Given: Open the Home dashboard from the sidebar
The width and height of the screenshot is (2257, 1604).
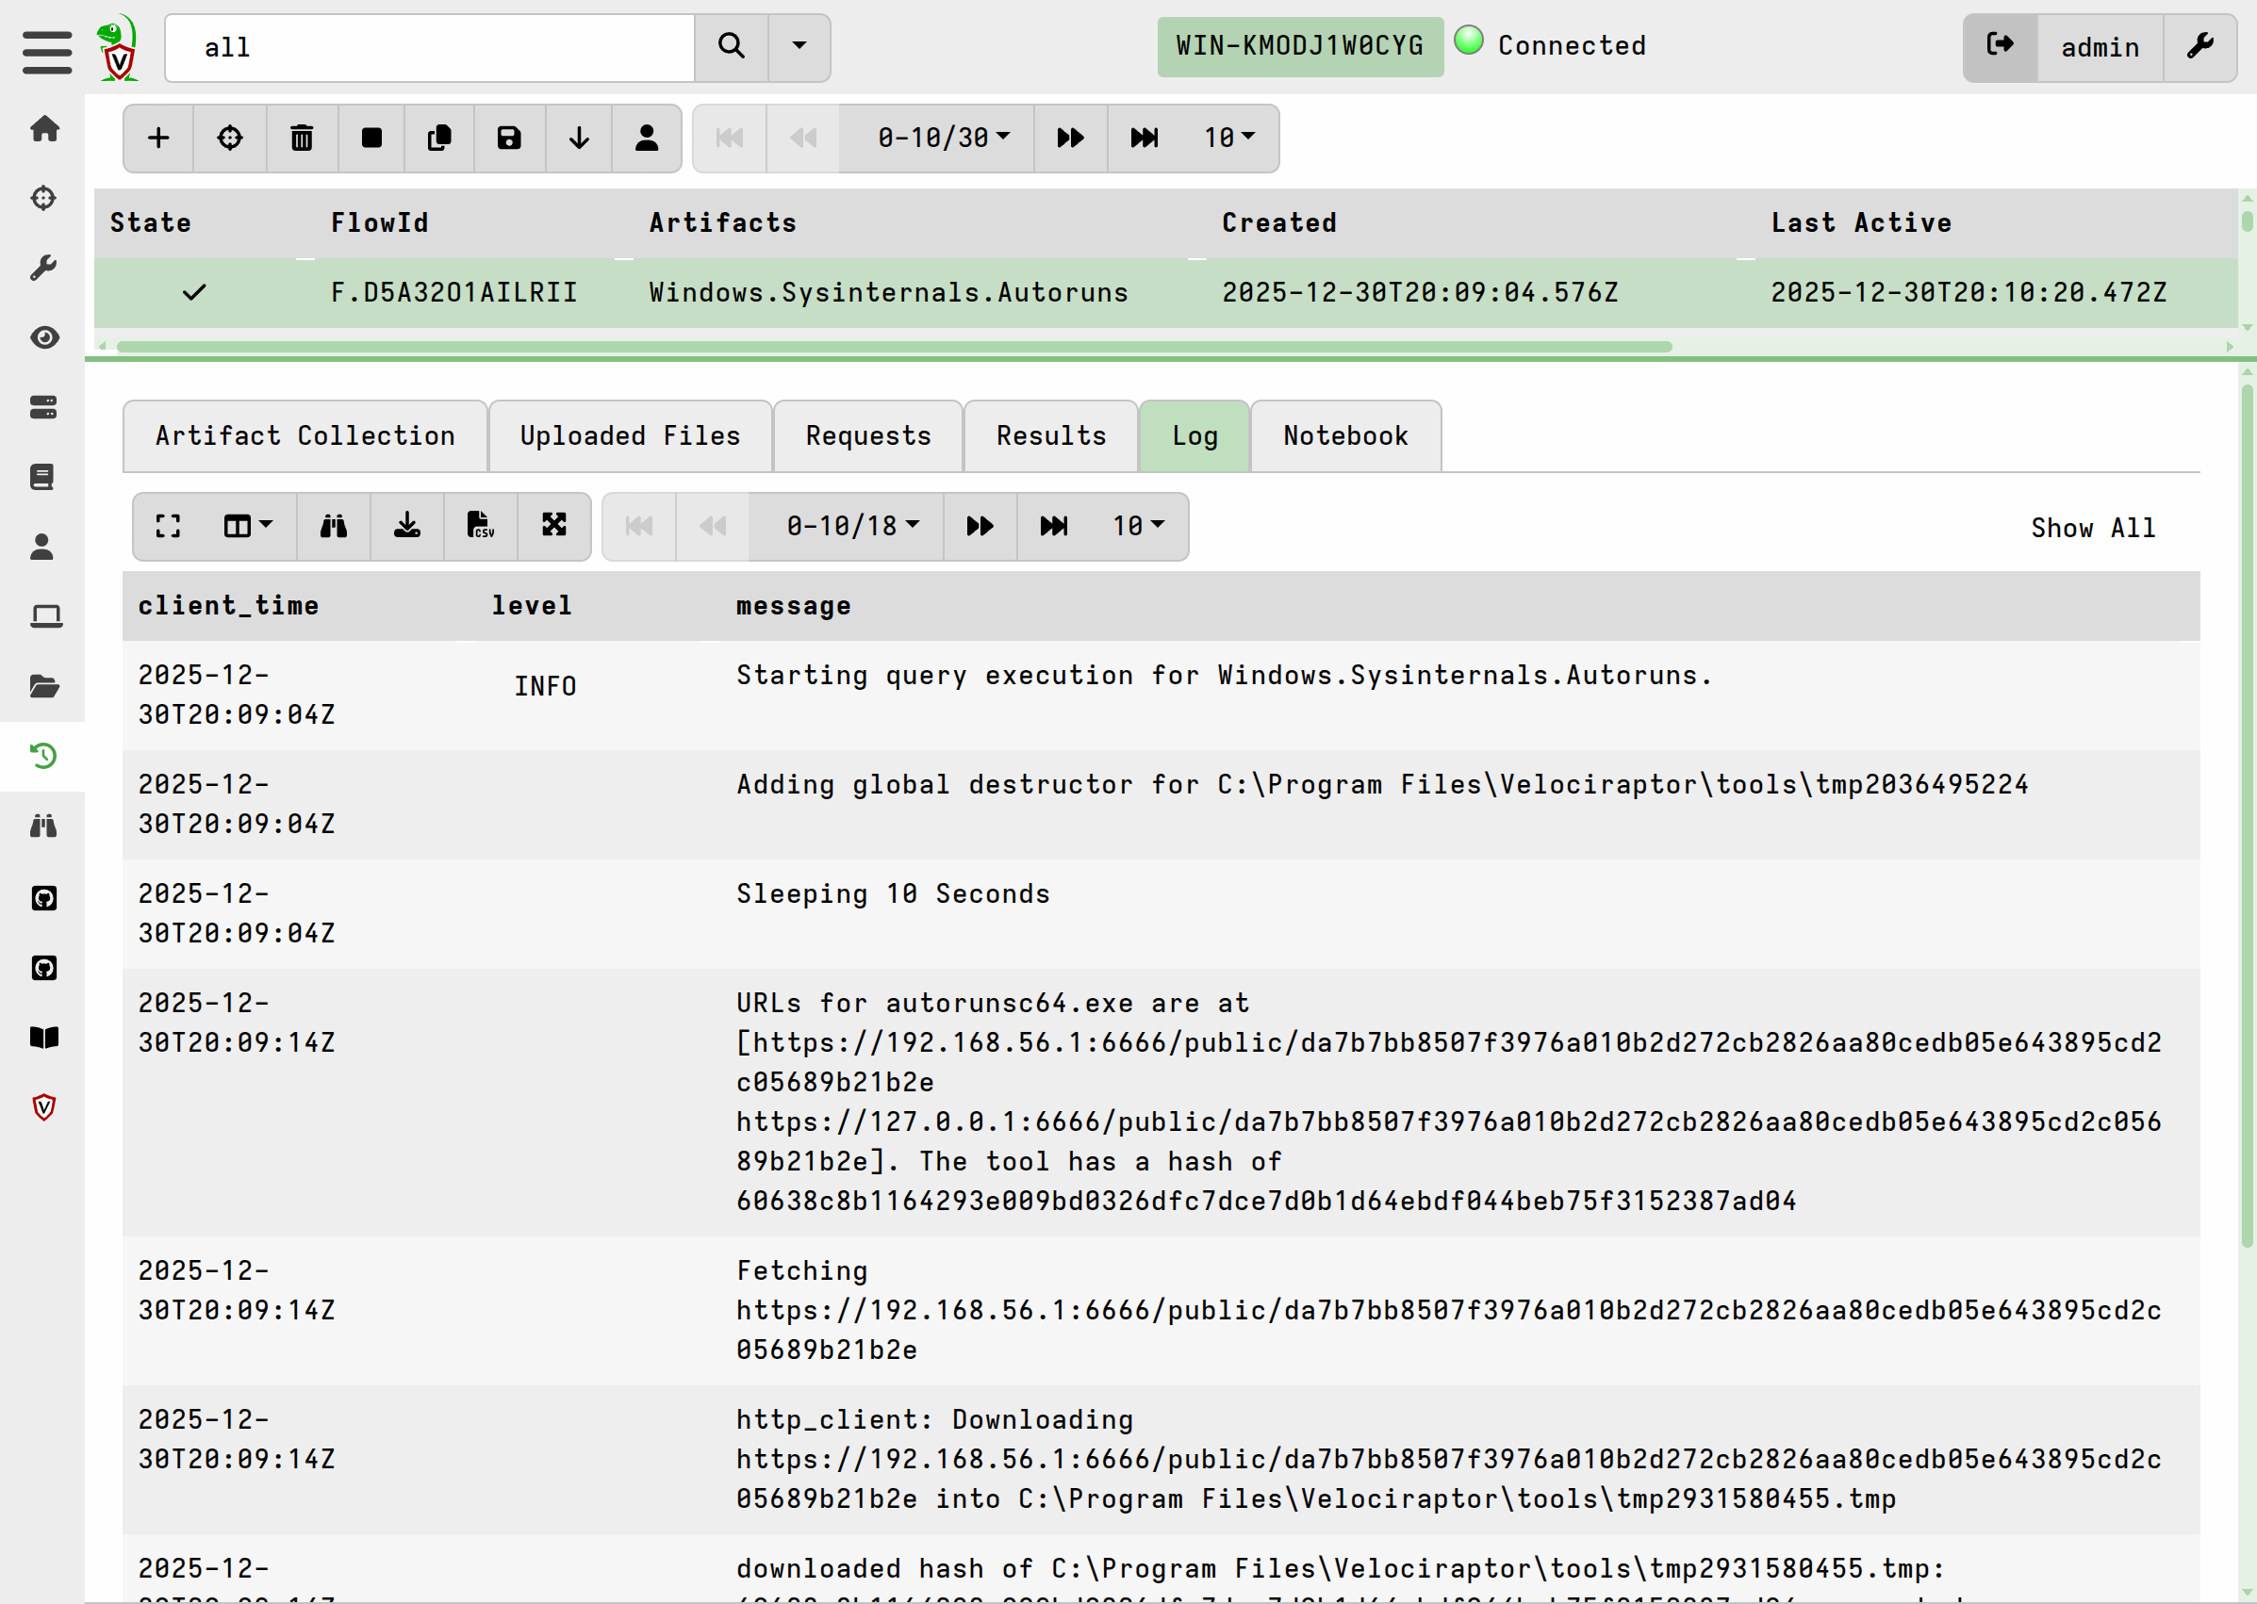Looking at the screenshot, I should [x=44, y=129].
